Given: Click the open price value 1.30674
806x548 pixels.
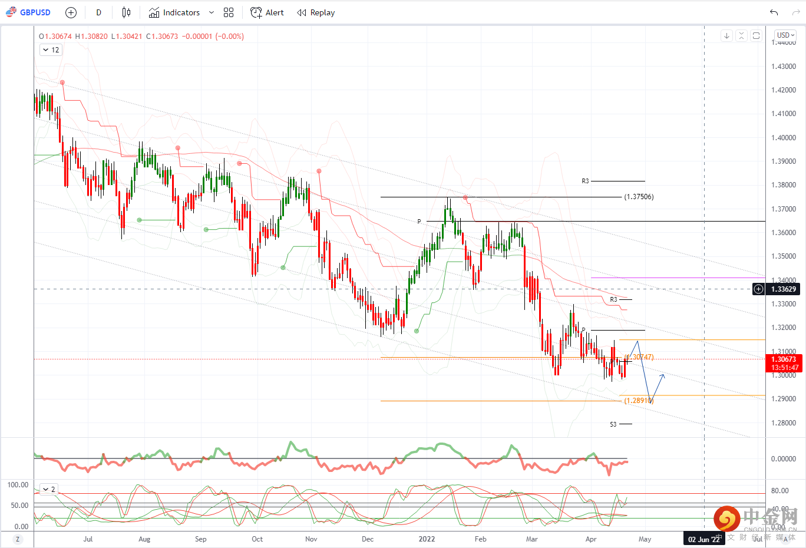Looking at the screenshot, I should pos(58,37).
